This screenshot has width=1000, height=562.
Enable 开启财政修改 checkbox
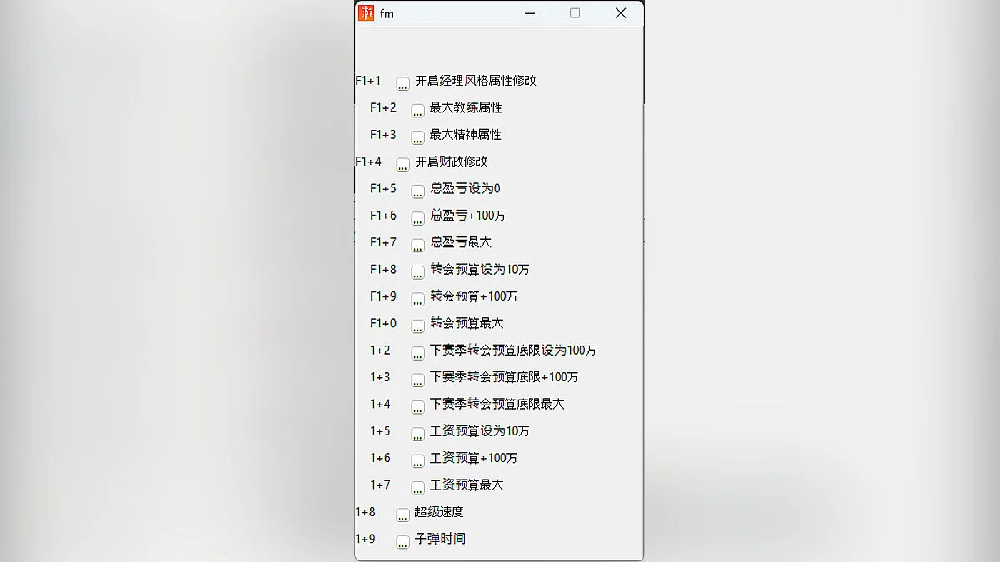pyautogui.click(x=403, y=164)
